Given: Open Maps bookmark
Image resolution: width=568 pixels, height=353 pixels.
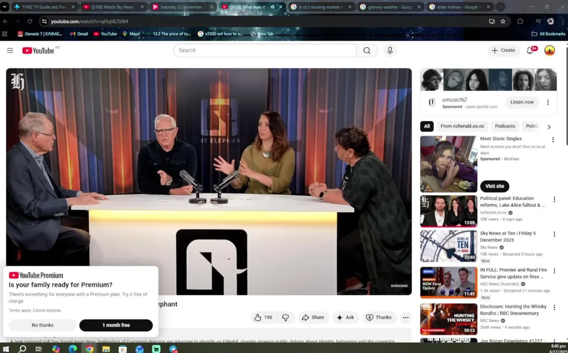Looking at the screenshot, I should coord(131,34).
